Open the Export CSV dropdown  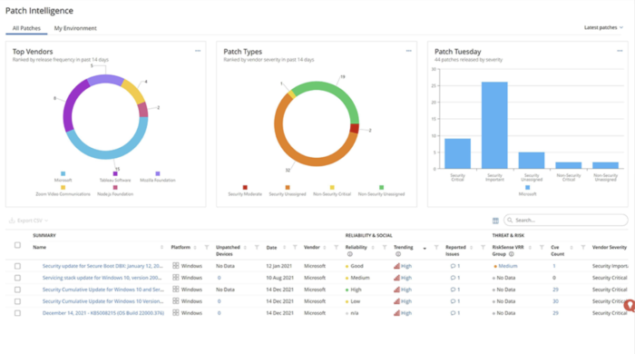coord(29,221)
